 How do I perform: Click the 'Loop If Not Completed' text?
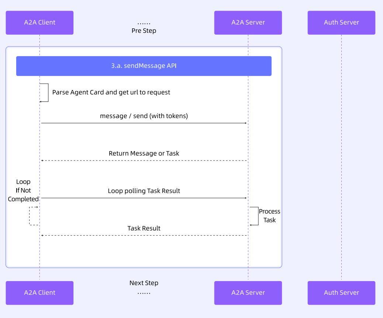(x=23, y=190)
